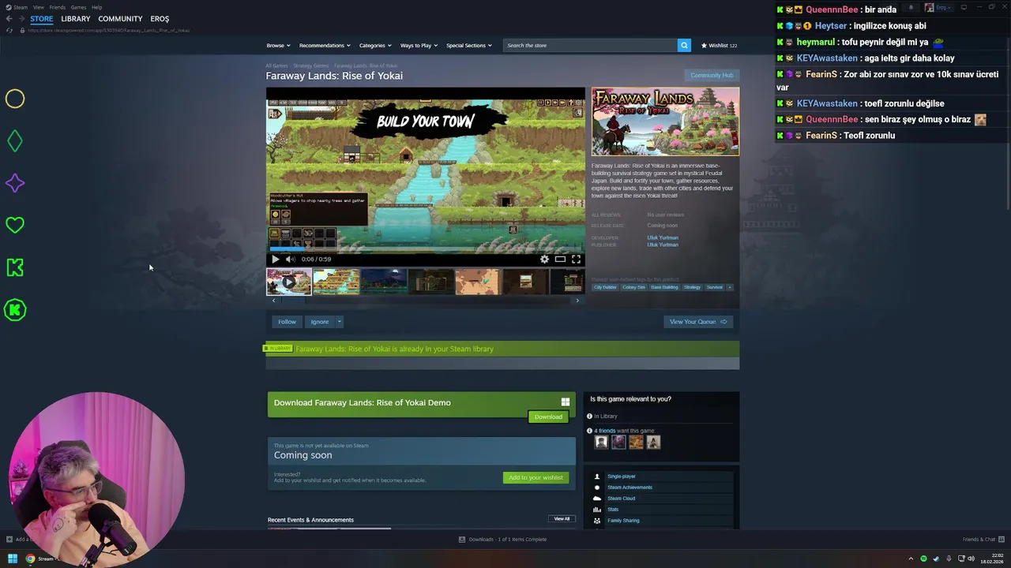View All recent events
1011x568 pixels.
(x=562, y=519)
